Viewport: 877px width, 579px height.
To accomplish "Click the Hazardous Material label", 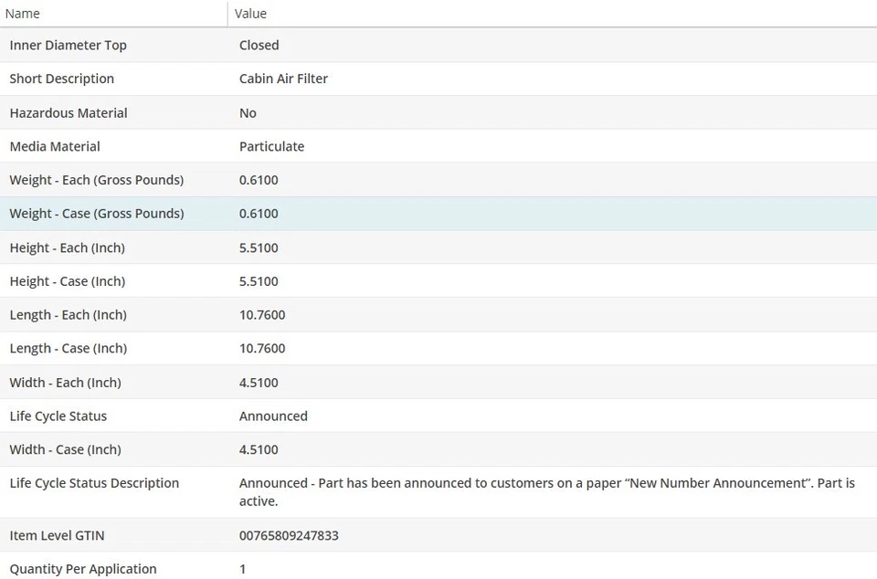I will (x=69, y=113).
